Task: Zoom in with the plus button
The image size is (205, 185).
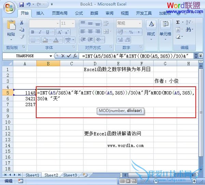Action: [194, 181]
